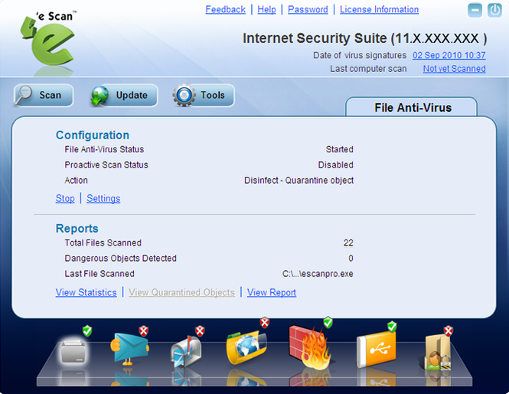Click the 'Dangerous Objects Detected' label
Screen dimensions: 509x394
coord(120,259)
